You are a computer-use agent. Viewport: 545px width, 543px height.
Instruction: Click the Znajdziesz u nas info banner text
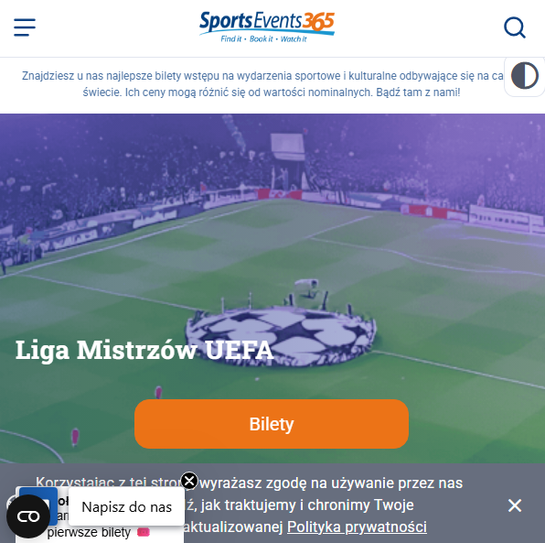(262, 84)
